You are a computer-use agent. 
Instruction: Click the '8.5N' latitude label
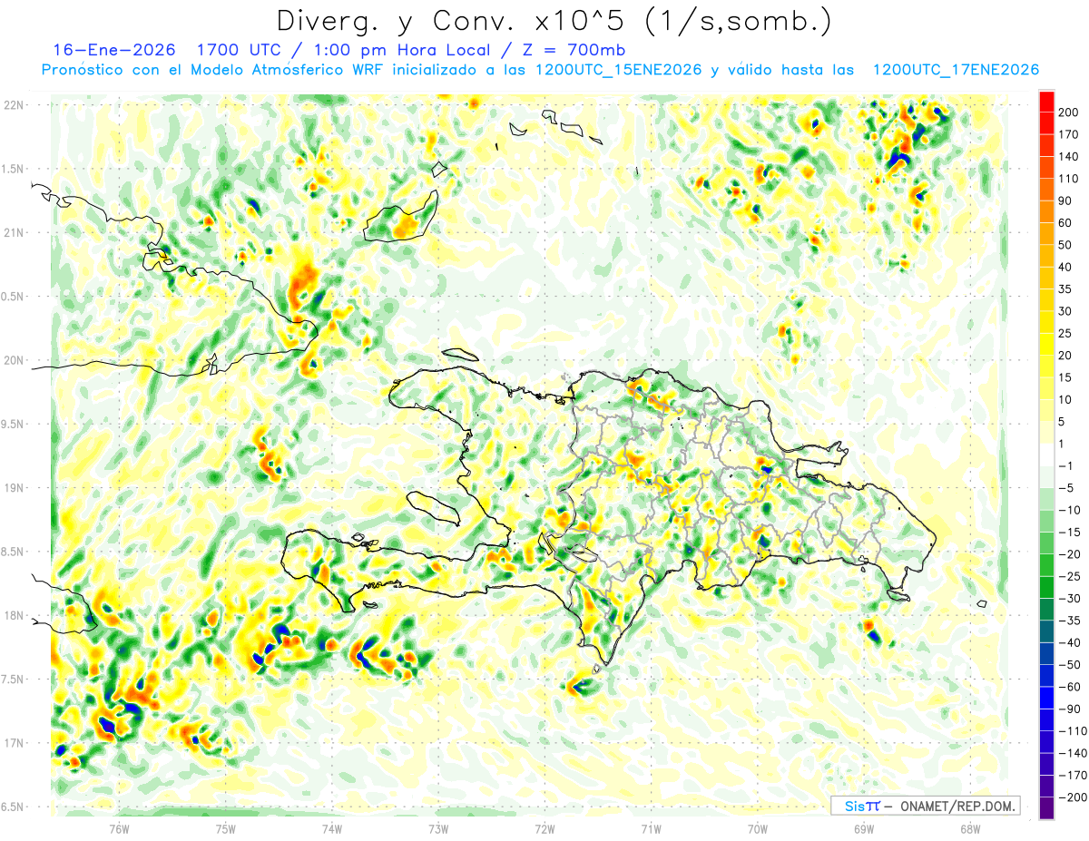13,552
